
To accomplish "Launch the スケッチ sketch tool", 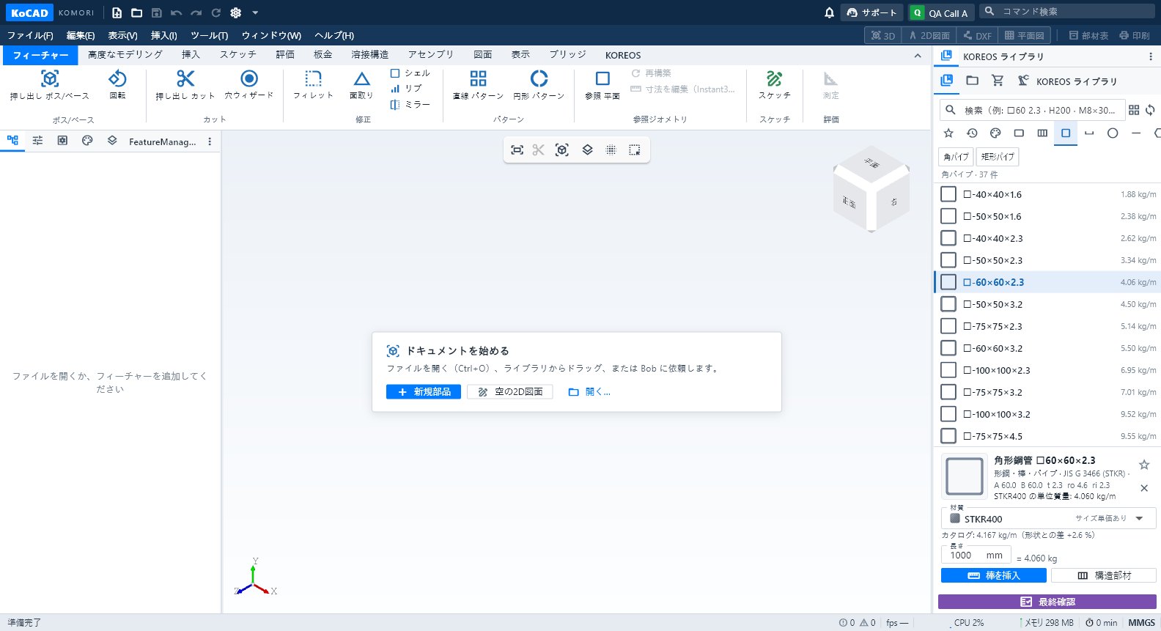I will click(775, 85).
